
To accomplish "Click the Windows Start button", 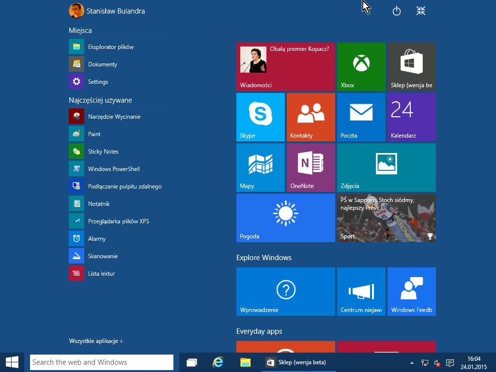I will [12, 362].
